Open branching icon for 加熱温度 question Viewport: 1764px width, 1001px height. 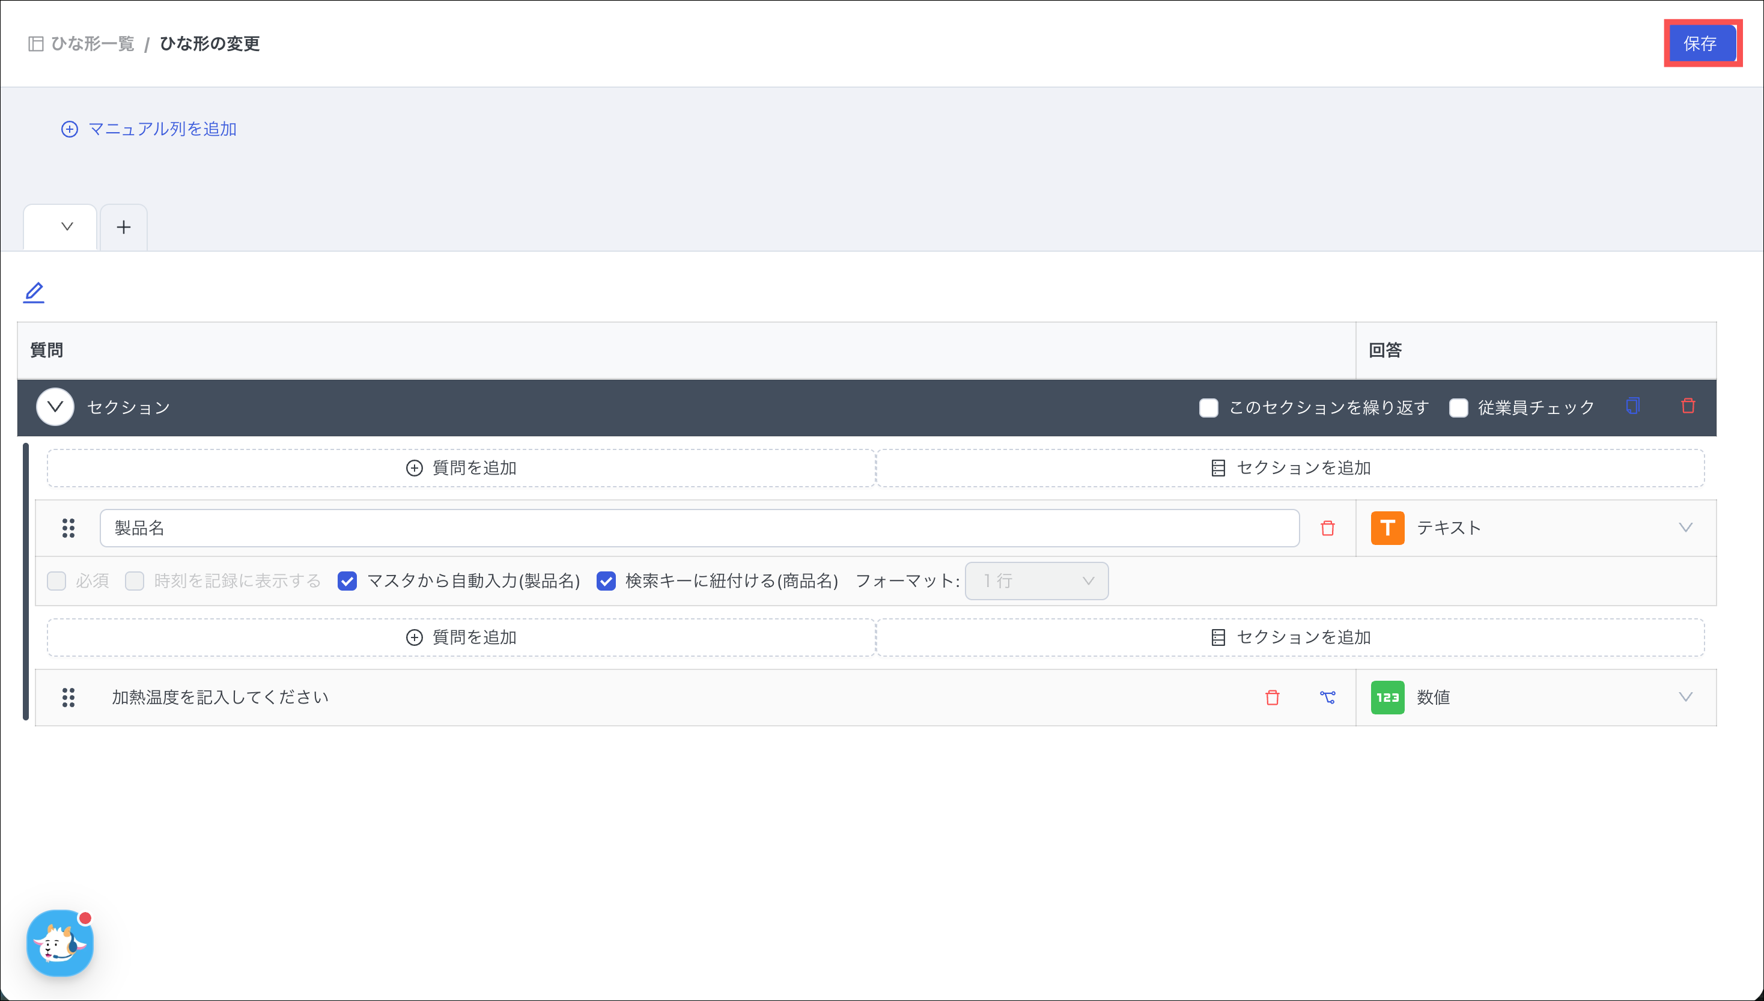pos(1327,697)
